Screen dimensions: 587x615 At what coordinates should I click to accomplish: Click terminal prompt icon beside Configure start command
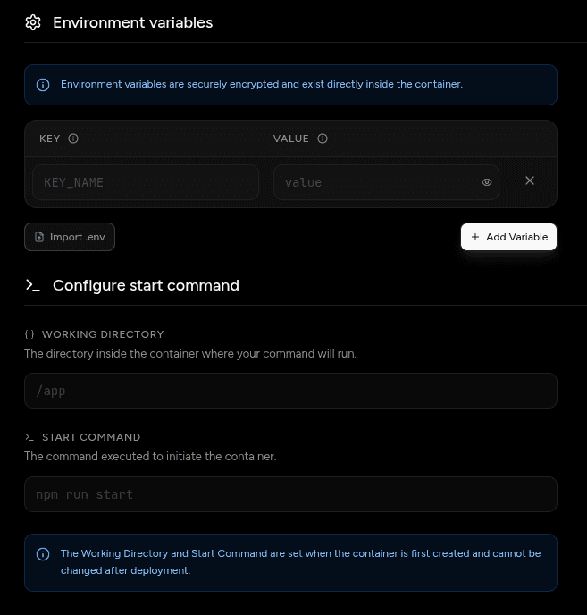click(x=33, y=285)
